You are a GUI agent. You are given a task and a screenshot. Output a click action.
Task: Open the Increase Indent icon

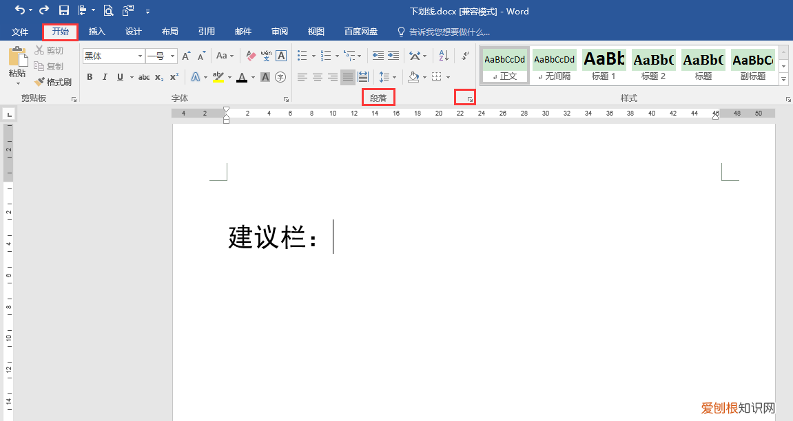point(393,56)
